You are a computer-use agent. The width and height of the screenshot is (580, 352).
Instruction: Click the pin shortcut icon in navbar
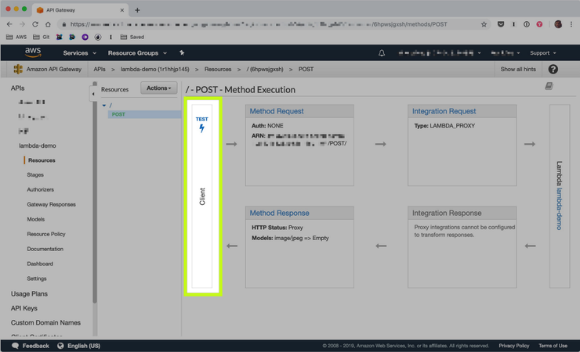click(x=182, y=53)
